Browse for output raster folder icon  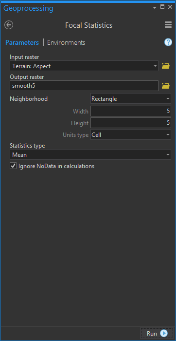click(x=166, y=86)
